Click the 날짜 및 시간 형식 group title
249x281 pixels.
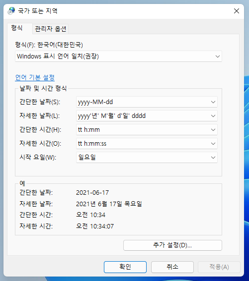(43, 88)
